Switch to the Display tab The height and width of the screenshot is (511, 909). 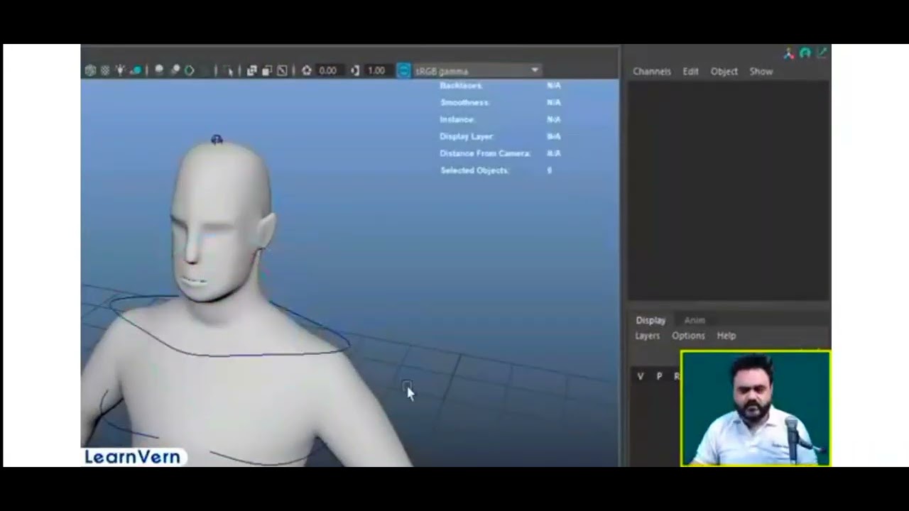tap(651, 321)
